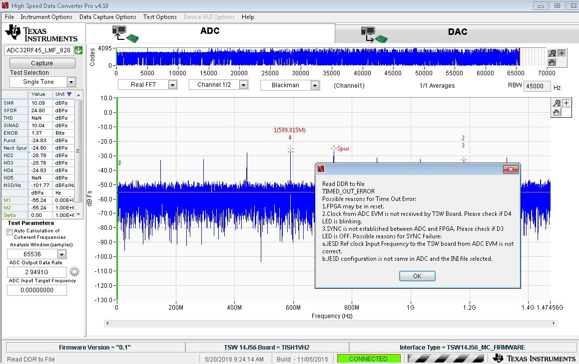
Task: Click Interface Type TSW14J56_MC_FIRMWARE text
Action: coord(462,348)
